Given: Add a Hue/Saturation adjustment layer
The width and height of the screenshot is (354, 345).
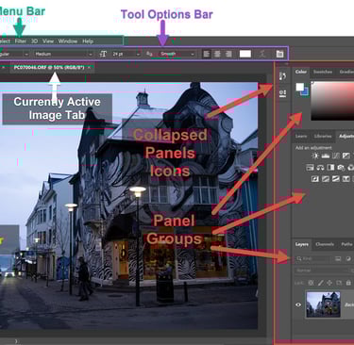Looking at the screenshot, I should [310, 168].
